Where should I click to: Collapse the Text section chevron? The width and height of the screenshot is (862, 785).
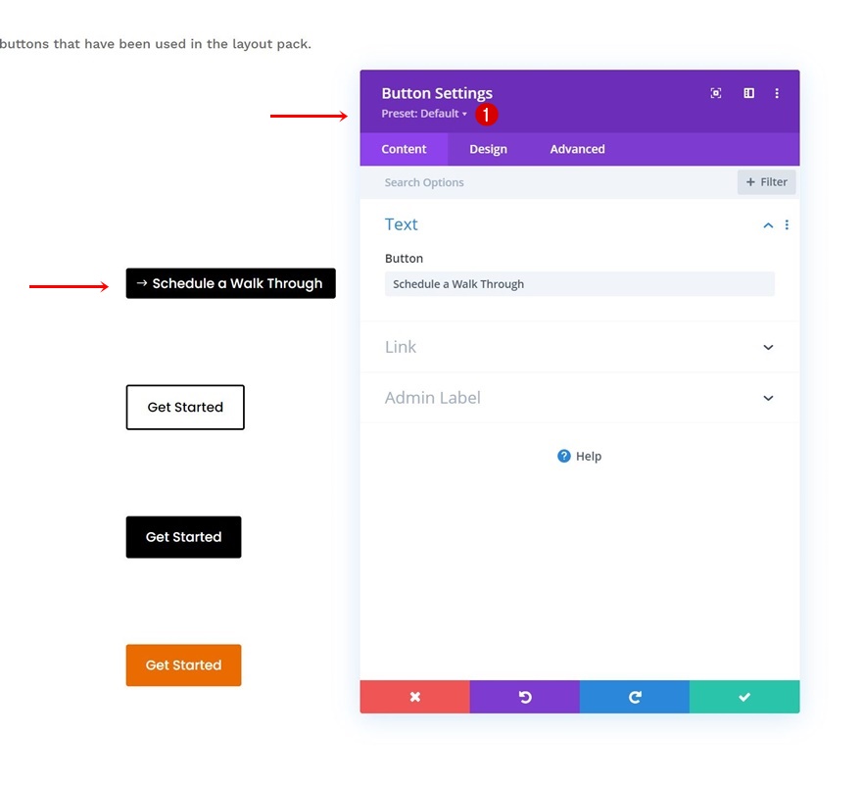(768, 225)
